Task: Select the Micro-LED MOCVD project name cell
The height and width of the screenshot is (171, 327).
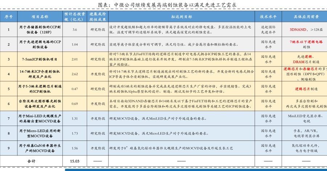Action: point(40,133)
